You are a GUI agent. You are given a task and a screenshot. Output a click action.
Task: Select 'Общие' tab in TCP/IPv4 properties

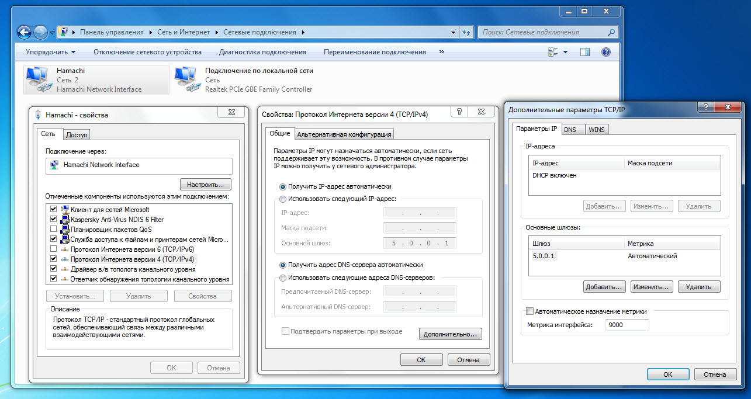279,133
